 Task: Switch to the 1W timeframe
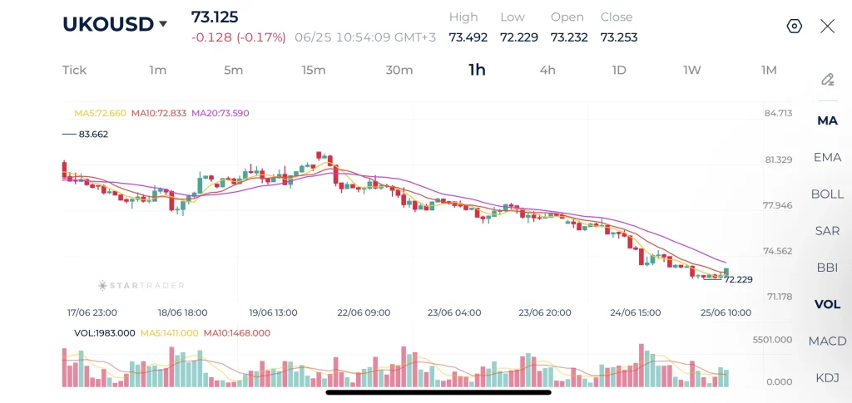tap(691, 70)
